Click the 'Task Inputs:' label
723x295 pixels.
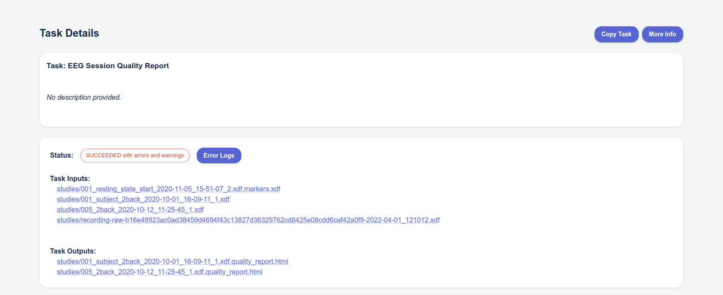[70, 178]
